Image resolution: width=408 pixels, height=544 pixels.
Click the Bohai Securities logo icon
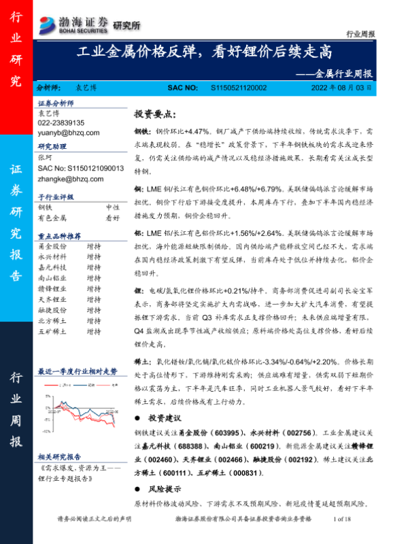[x=48, y=24]
